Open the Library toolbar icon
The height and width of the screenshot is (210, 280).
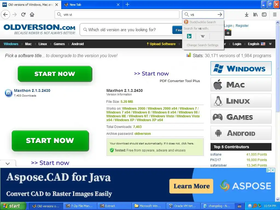[255, 14]
